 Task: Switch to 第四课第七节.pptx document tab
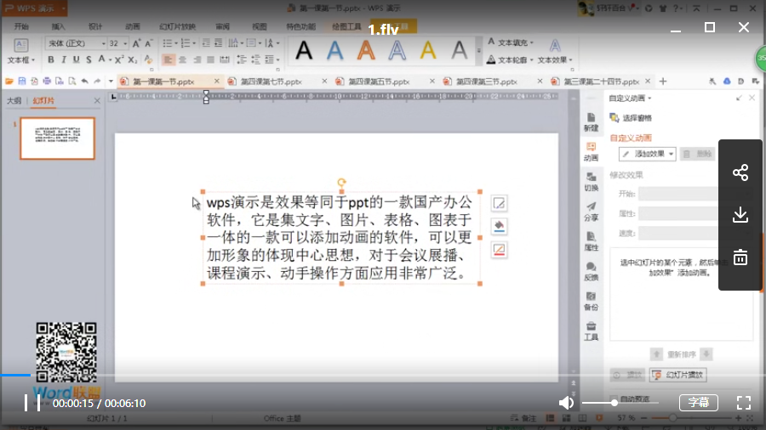coord(272,82)
